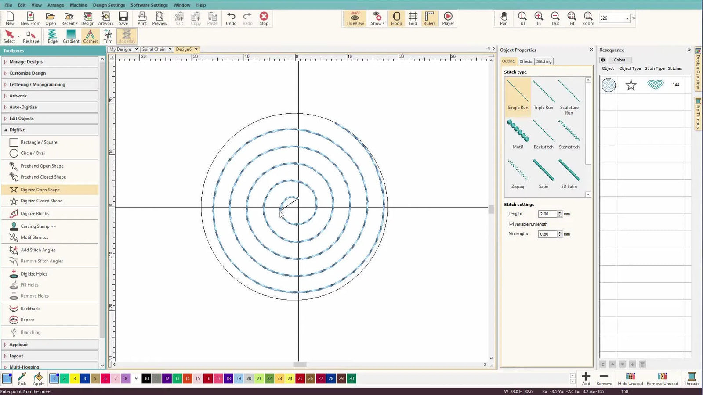Toggle the Grid display
703x395 pixels.
pos(413,18)
